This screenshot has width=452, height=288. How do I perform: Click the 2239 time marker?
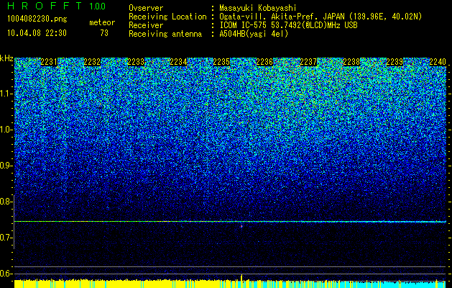395,62
